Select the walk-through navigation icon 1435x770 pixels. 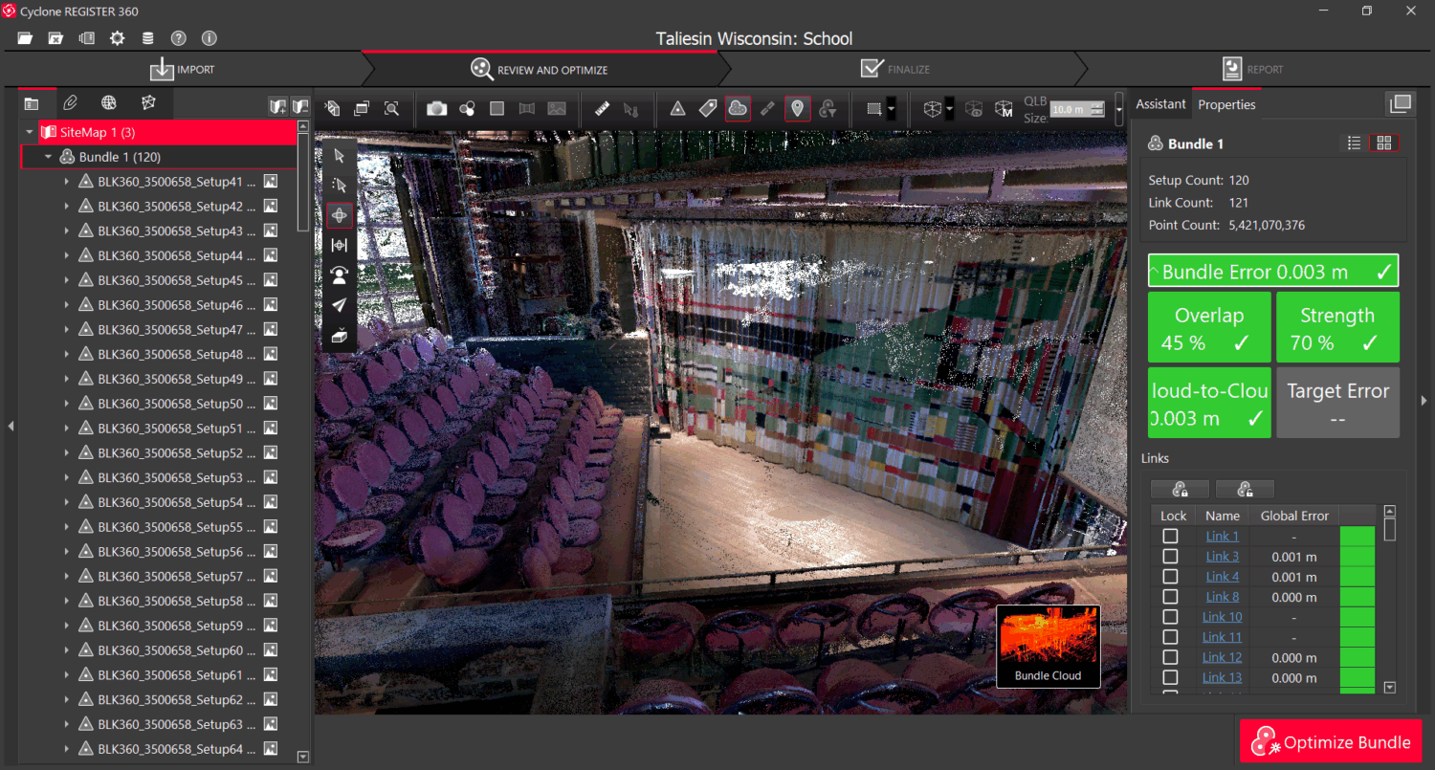[x=340, y=275]
